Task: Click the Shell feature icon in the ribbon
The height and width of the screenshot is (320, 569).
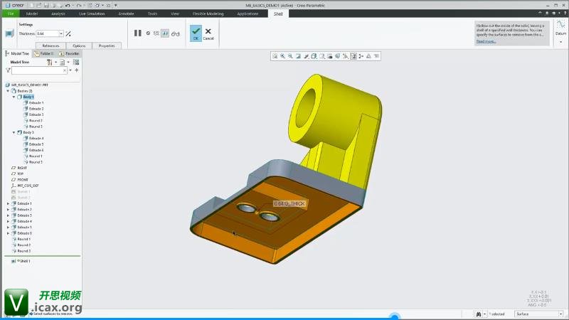Action: pyautogui.click(x=9, y=33)
